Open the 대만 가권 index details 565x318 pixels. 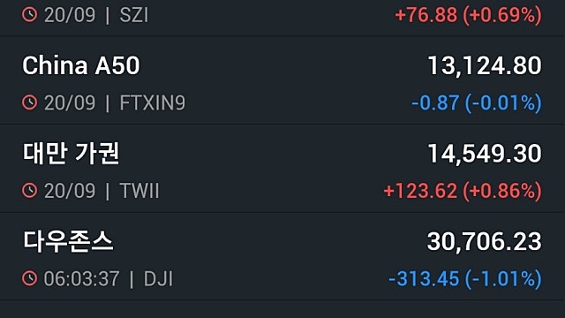click(x=282, y=169)
